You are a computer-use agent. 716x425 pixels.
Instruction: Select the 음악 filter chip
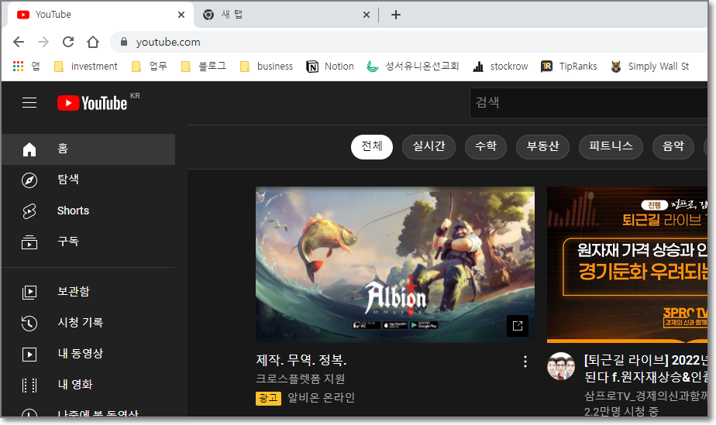point(673,147)
